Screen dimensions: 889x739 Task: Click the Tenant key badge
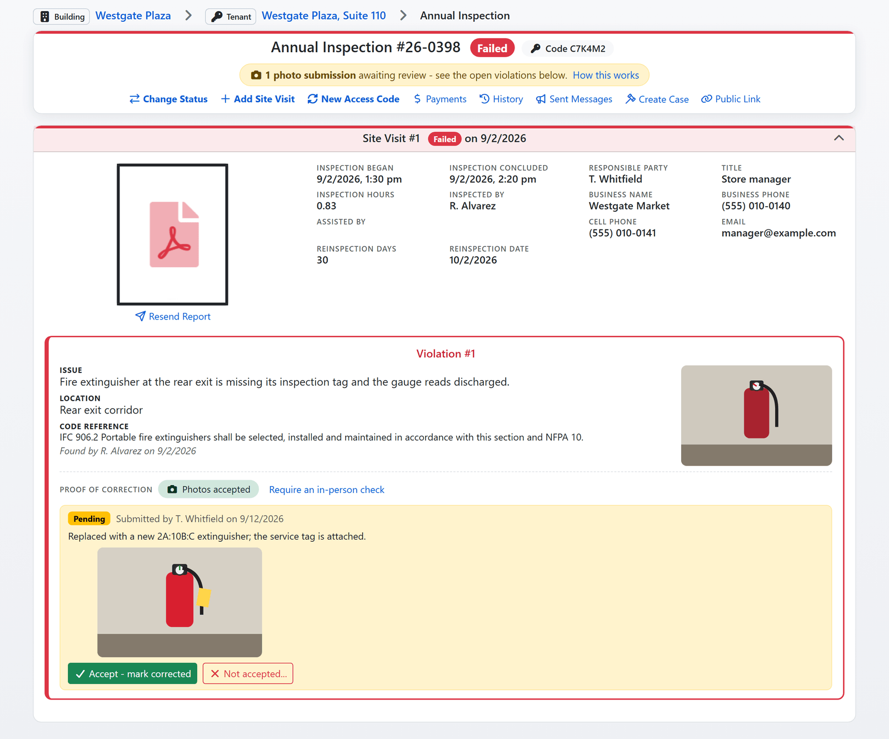[x=231, y=17]
